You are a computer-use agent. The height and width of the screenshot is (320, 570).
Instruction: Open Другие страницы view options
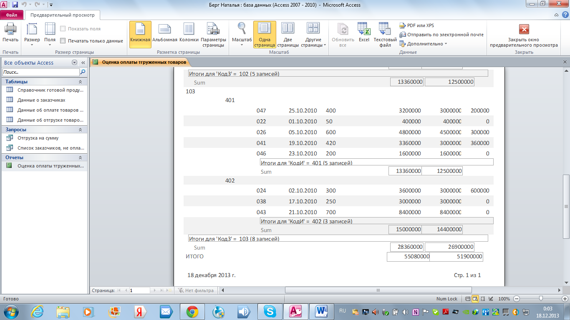[x=313, y=34]
